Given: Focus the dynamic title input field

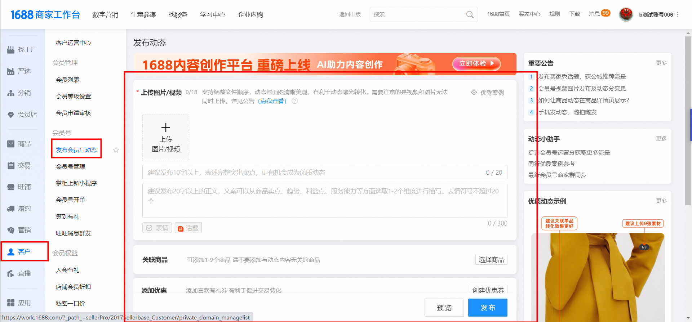Looking at the screenshot, I should point(314,172).
